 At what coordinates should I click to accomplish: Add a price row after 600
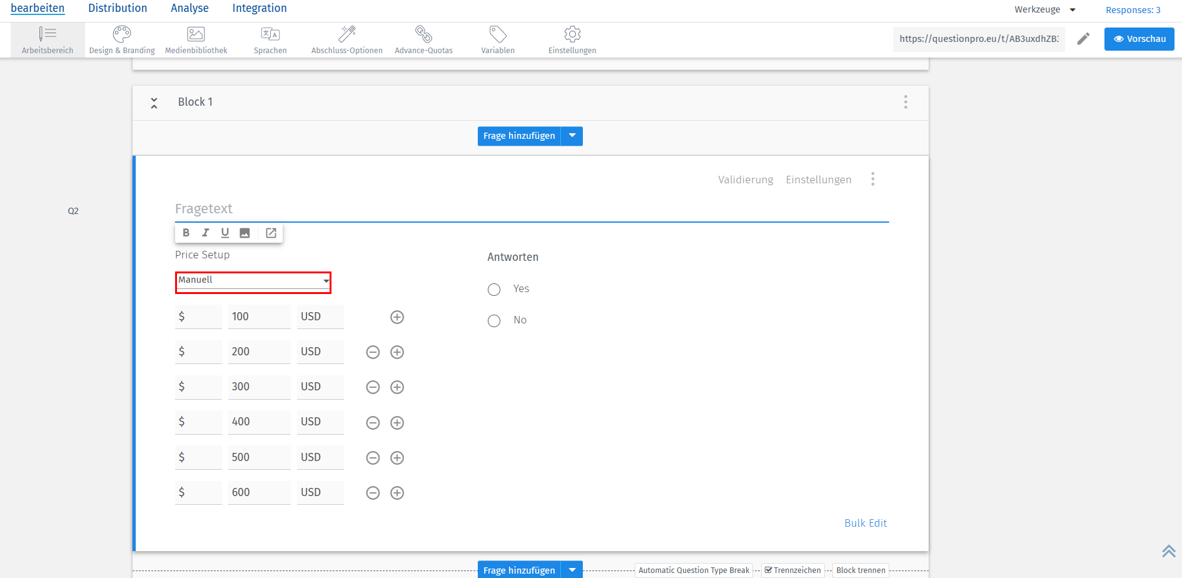[x=397, y=493]
